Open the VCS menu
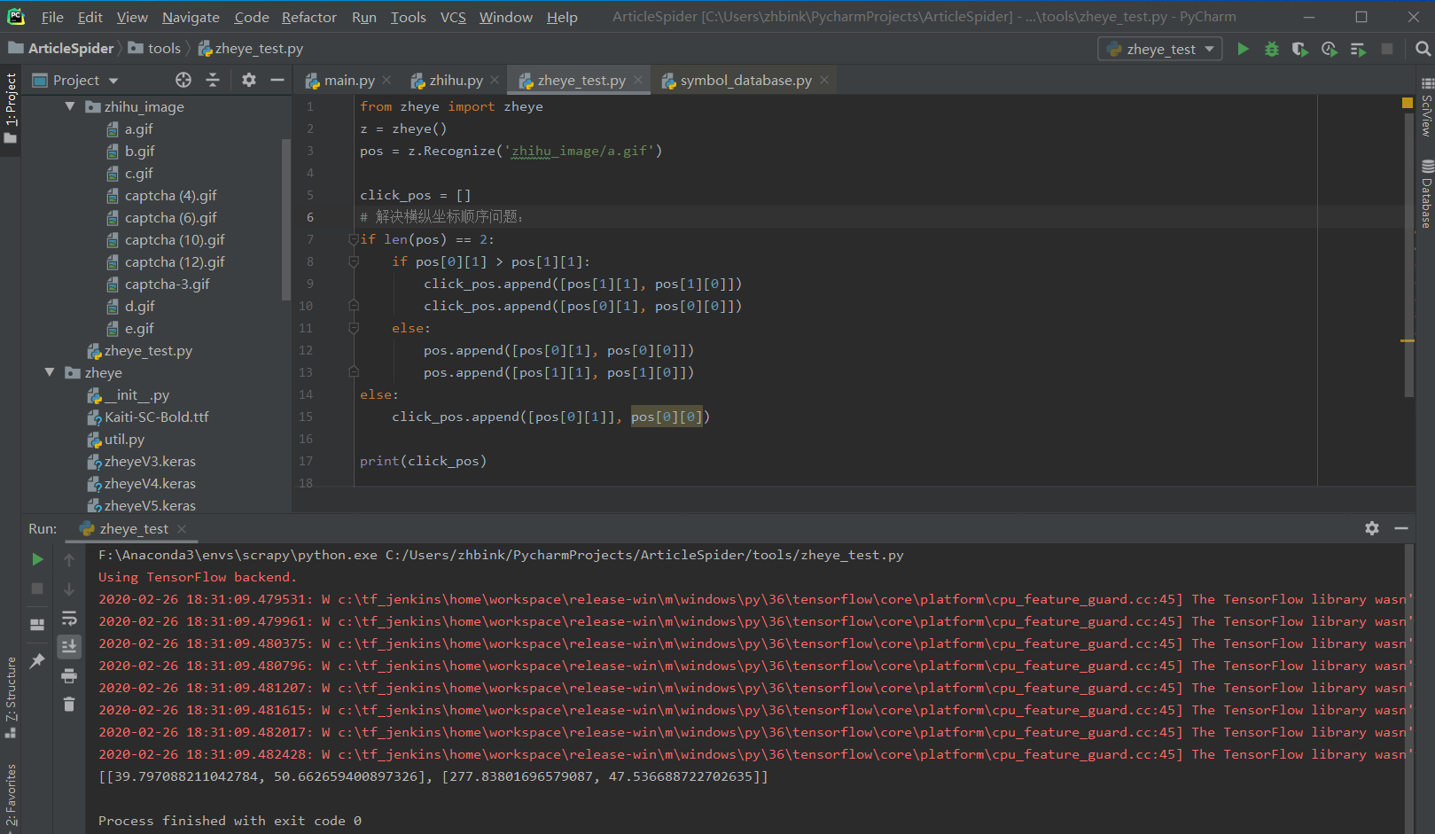This screenshot has height=834, width=1435. click(x=453, y=17)
